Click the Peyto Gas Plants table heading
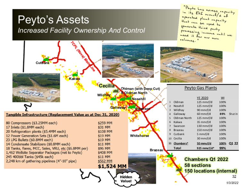Screen dimensions: 249x193 [201, 88]
